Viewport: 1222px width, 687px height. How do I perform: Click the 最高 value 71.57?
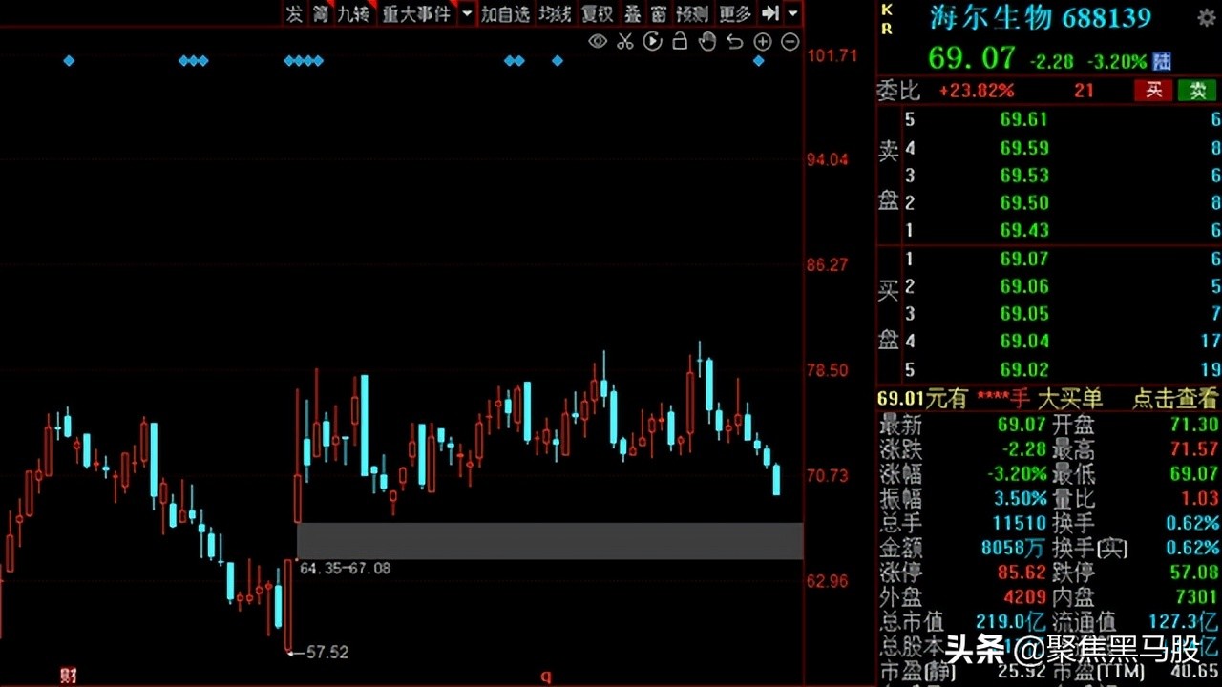[1194, 449]
